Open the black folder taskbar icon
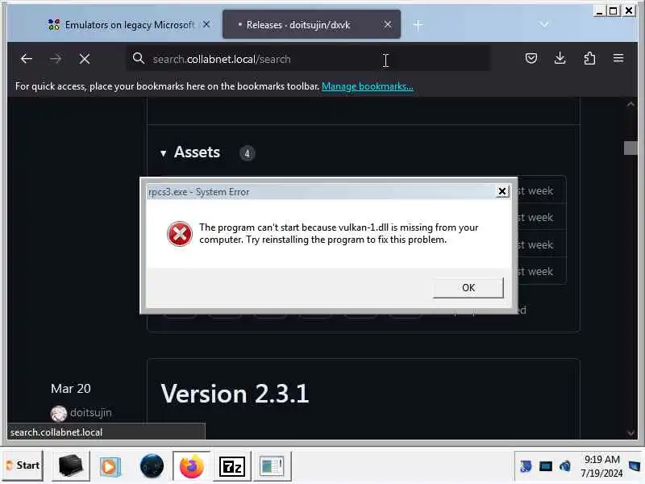This screenshot has height=484, width=645. pos(71,466)
